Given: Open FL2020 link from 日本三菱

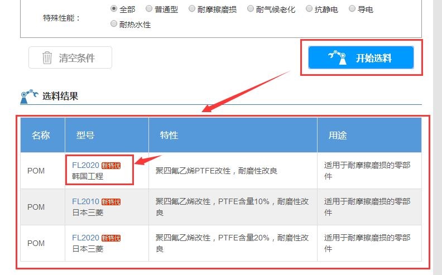Looking at the screenshot, I should (85, 238).
